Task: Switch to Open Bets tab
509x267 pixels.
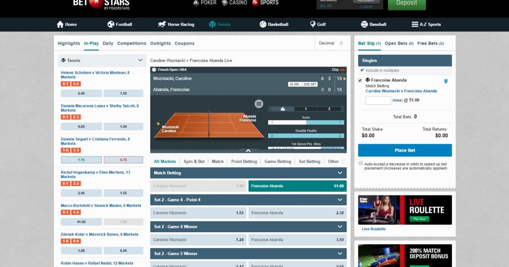Action: tap(399, 43)
